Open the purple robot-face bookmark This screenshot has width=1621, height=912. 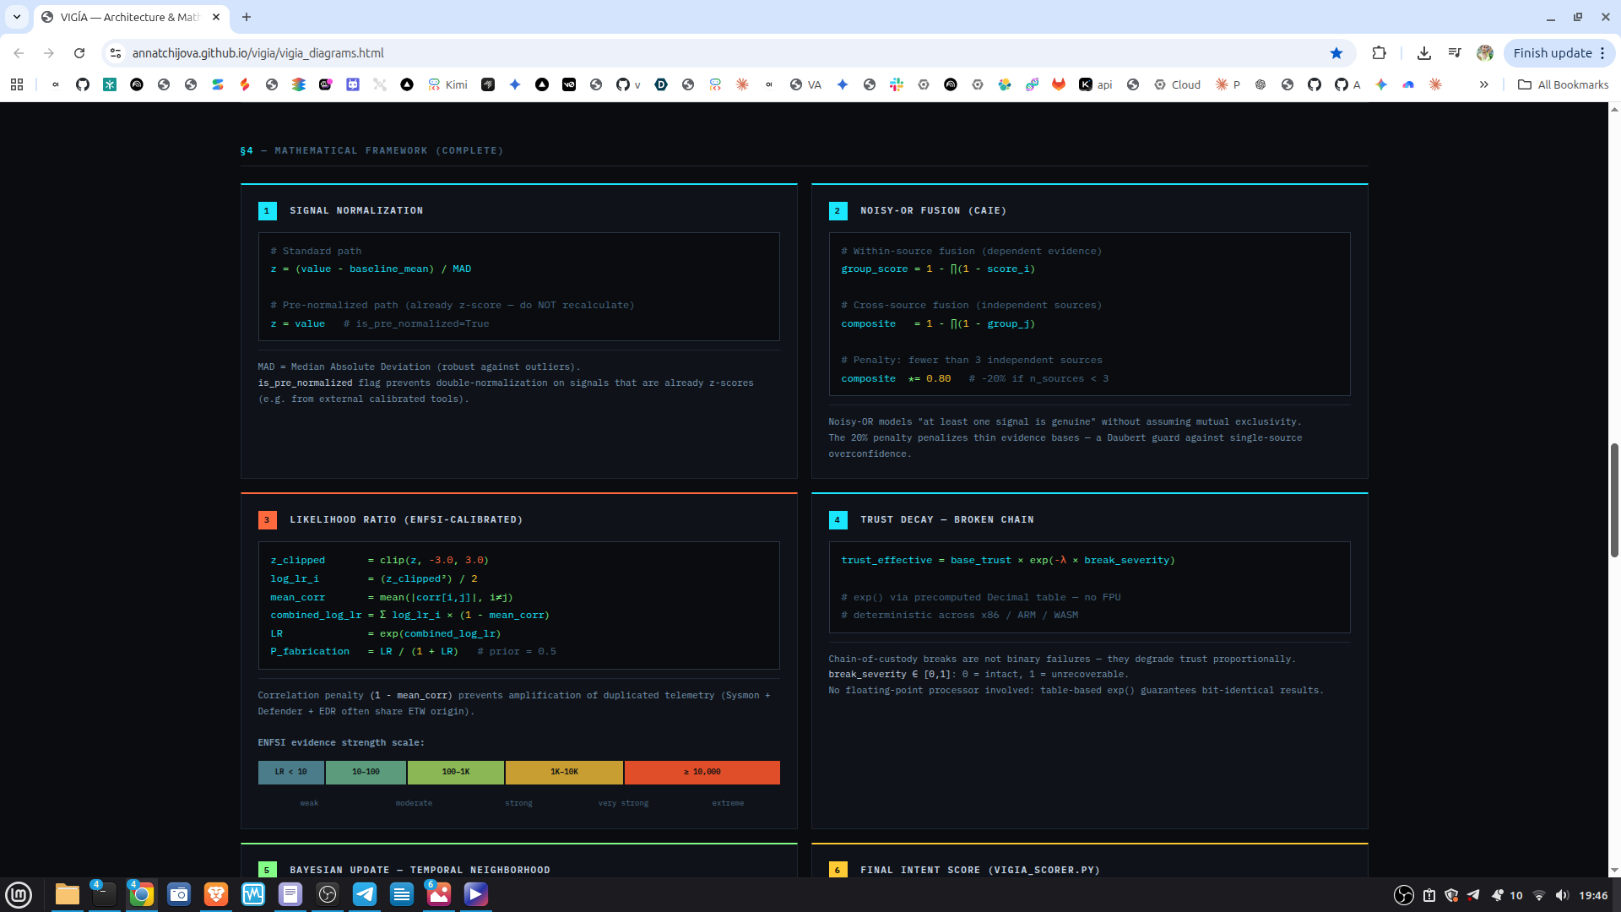tap(353, 84)
